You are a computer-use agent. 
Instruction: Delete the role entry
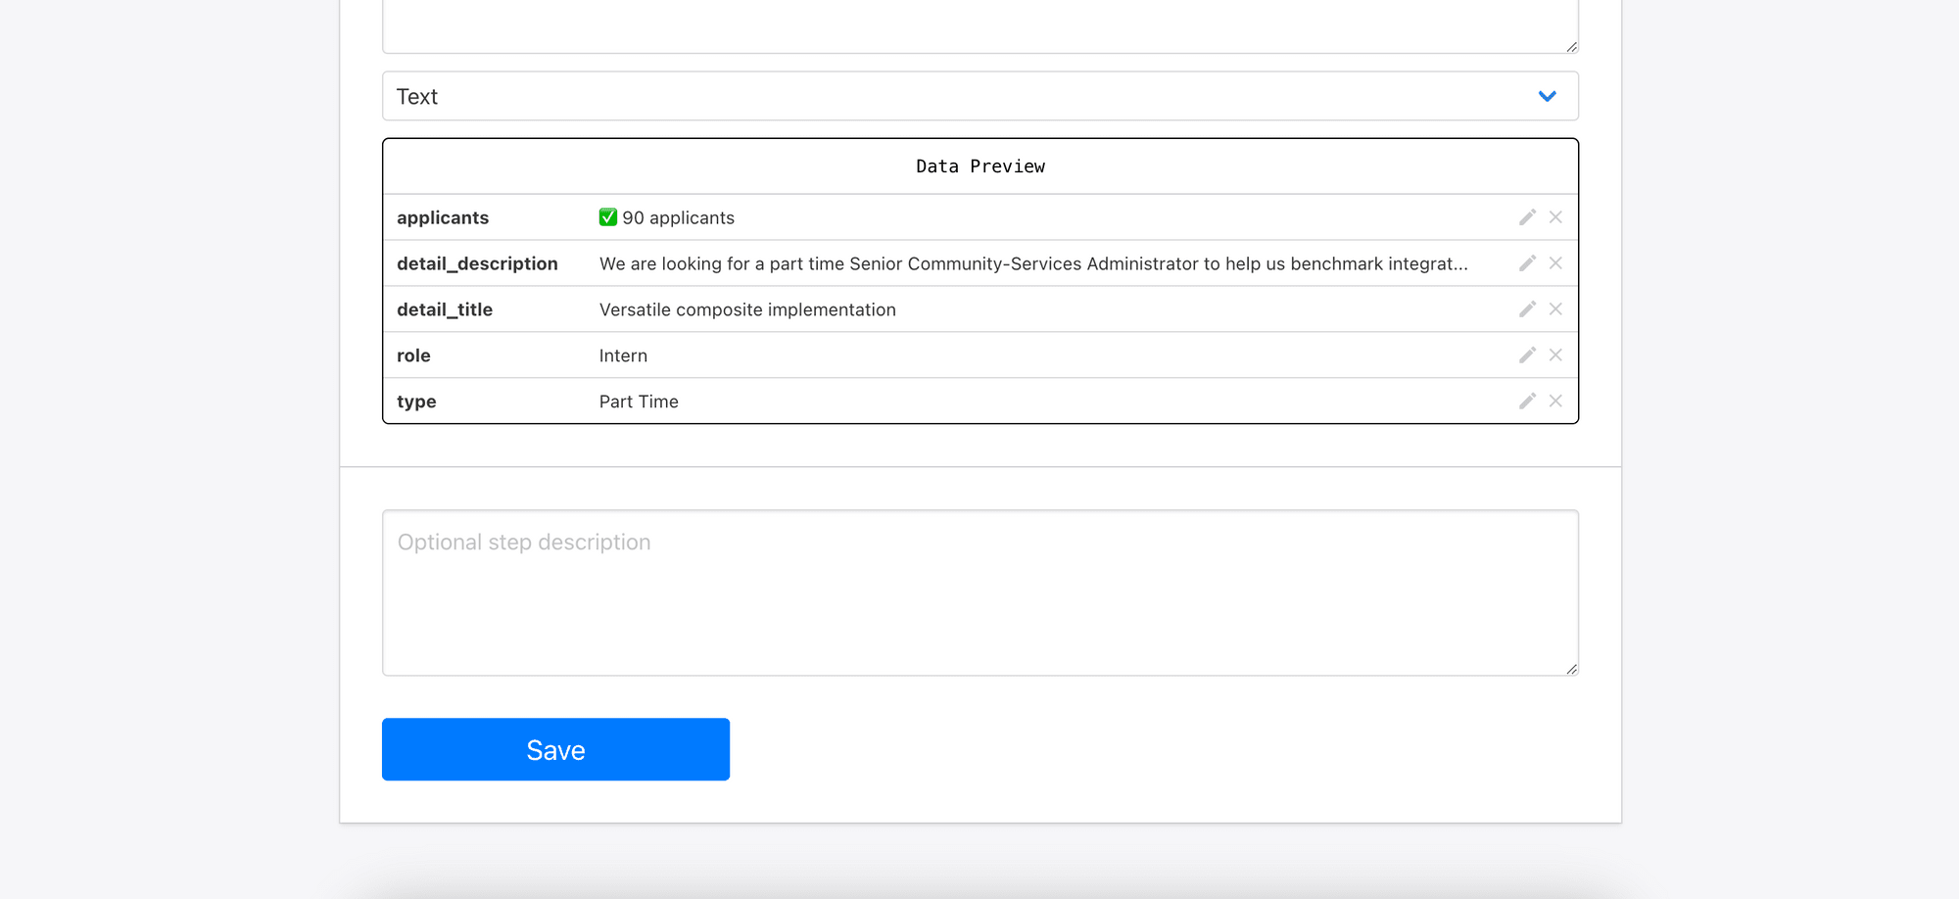[x=1555, y=355]
